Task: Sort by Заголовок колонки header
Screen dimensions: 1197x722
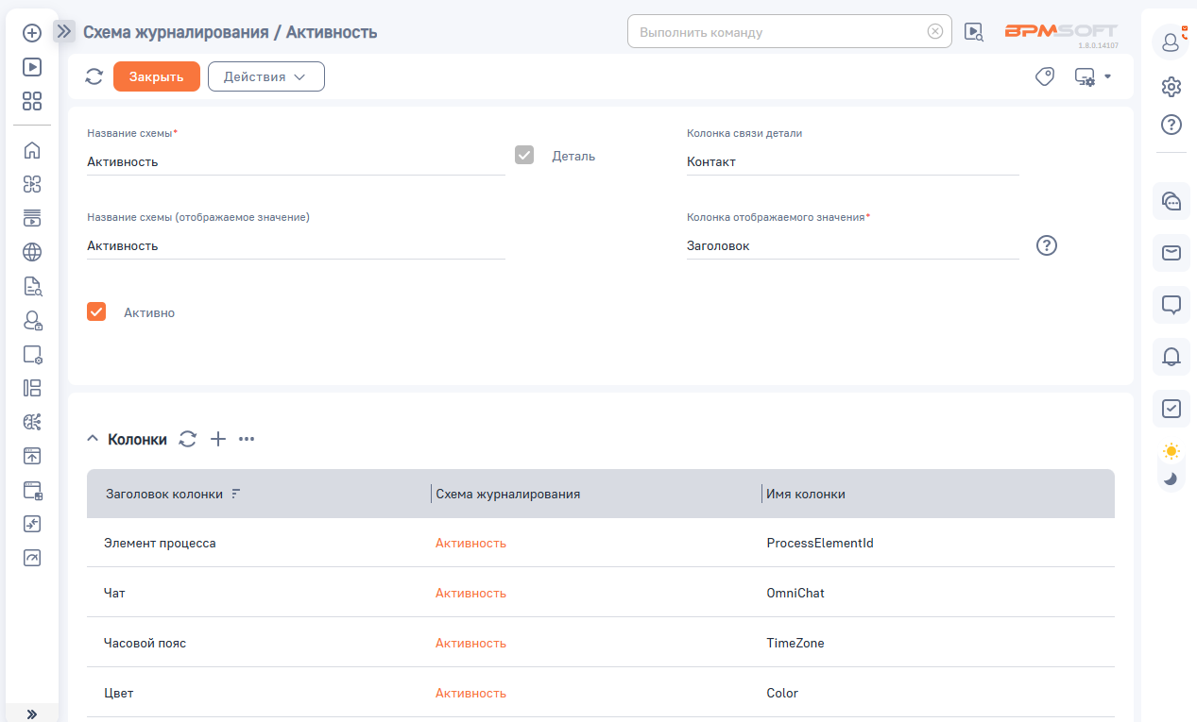Action: point(164,494)
